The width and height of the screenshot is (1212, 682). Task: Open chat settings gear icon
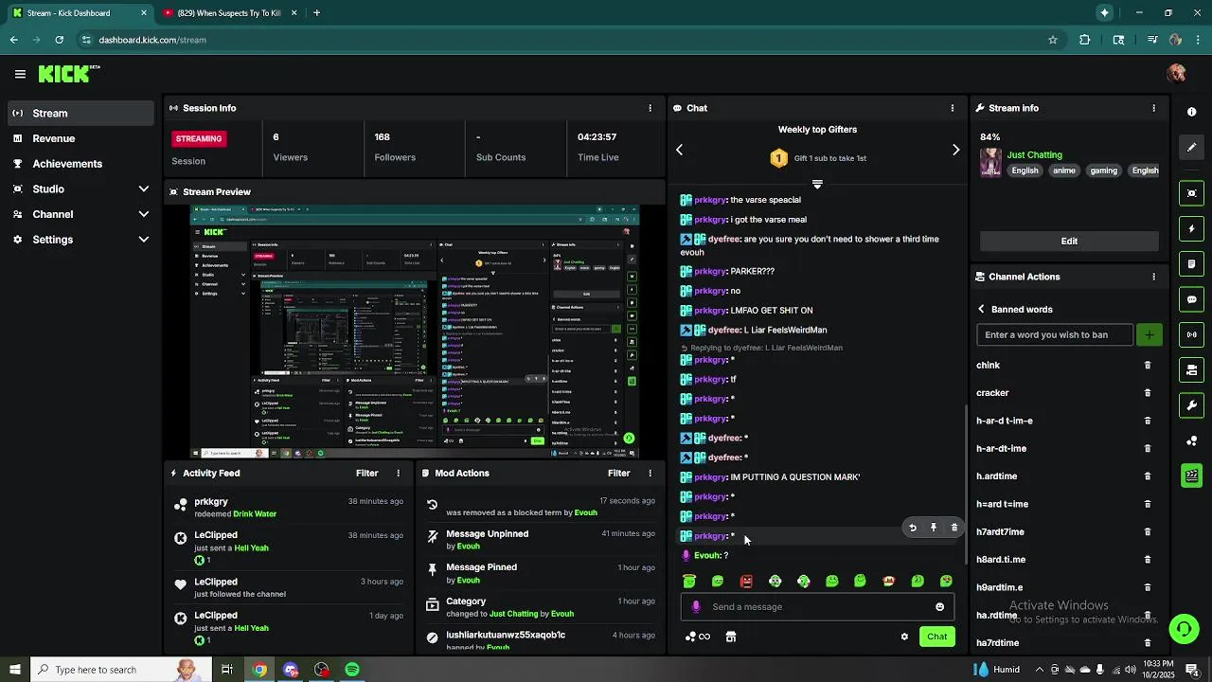(904, 637)
